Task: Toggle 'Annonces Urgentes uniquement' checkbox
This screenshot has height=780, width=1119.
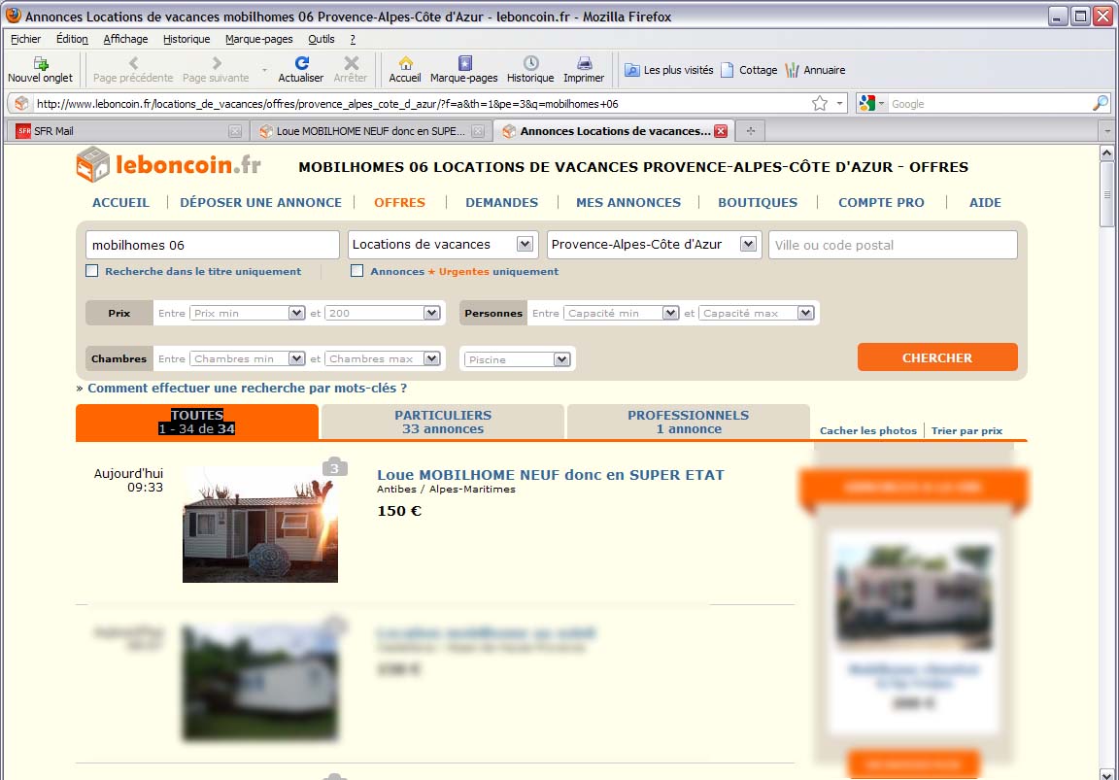Action: point(357,271)
